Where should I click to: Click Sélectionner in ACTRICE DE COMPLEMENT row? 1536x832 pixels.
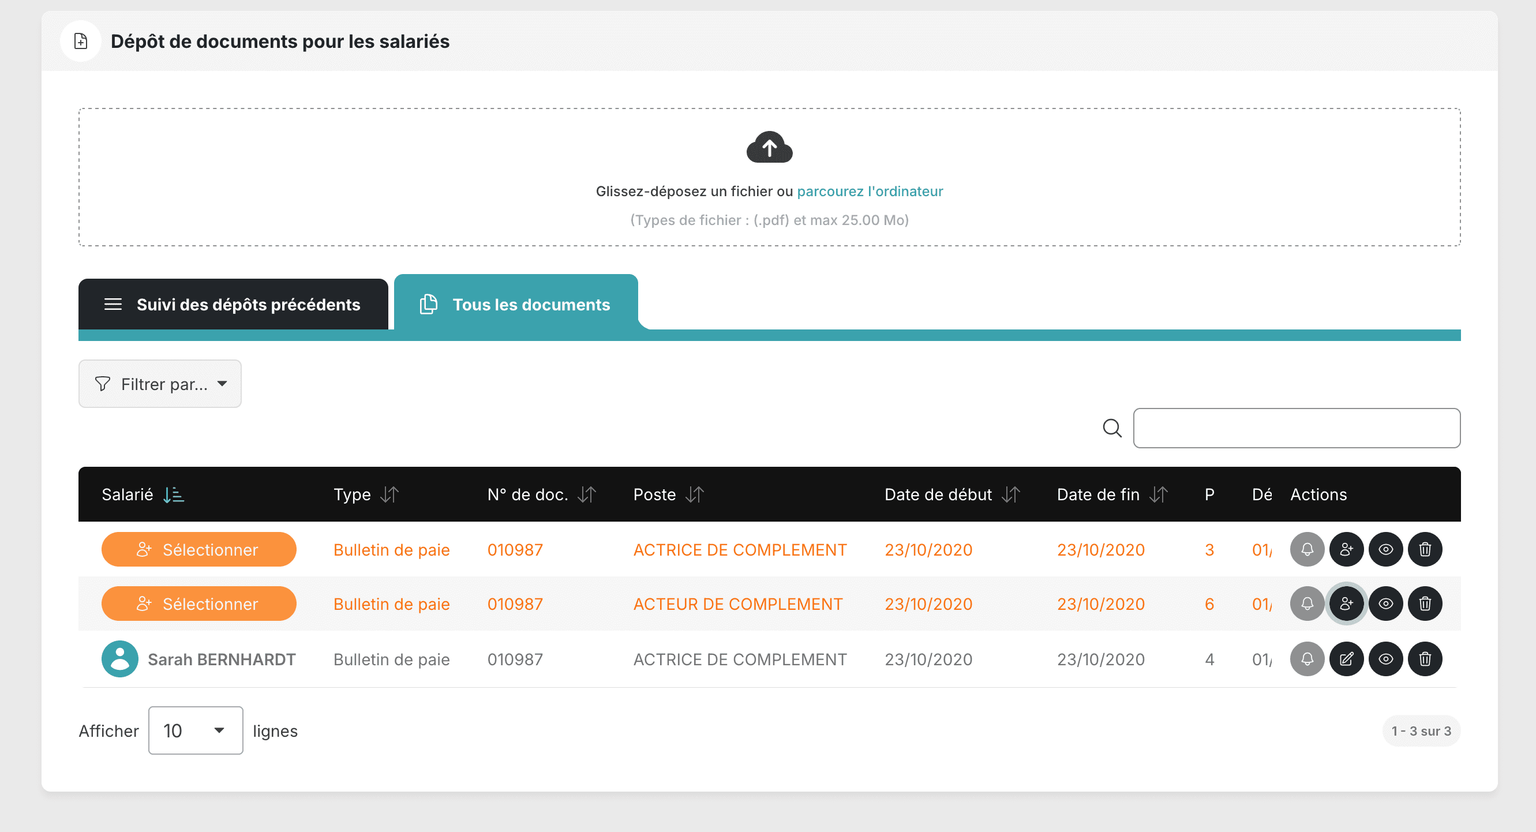coord(198,549)
